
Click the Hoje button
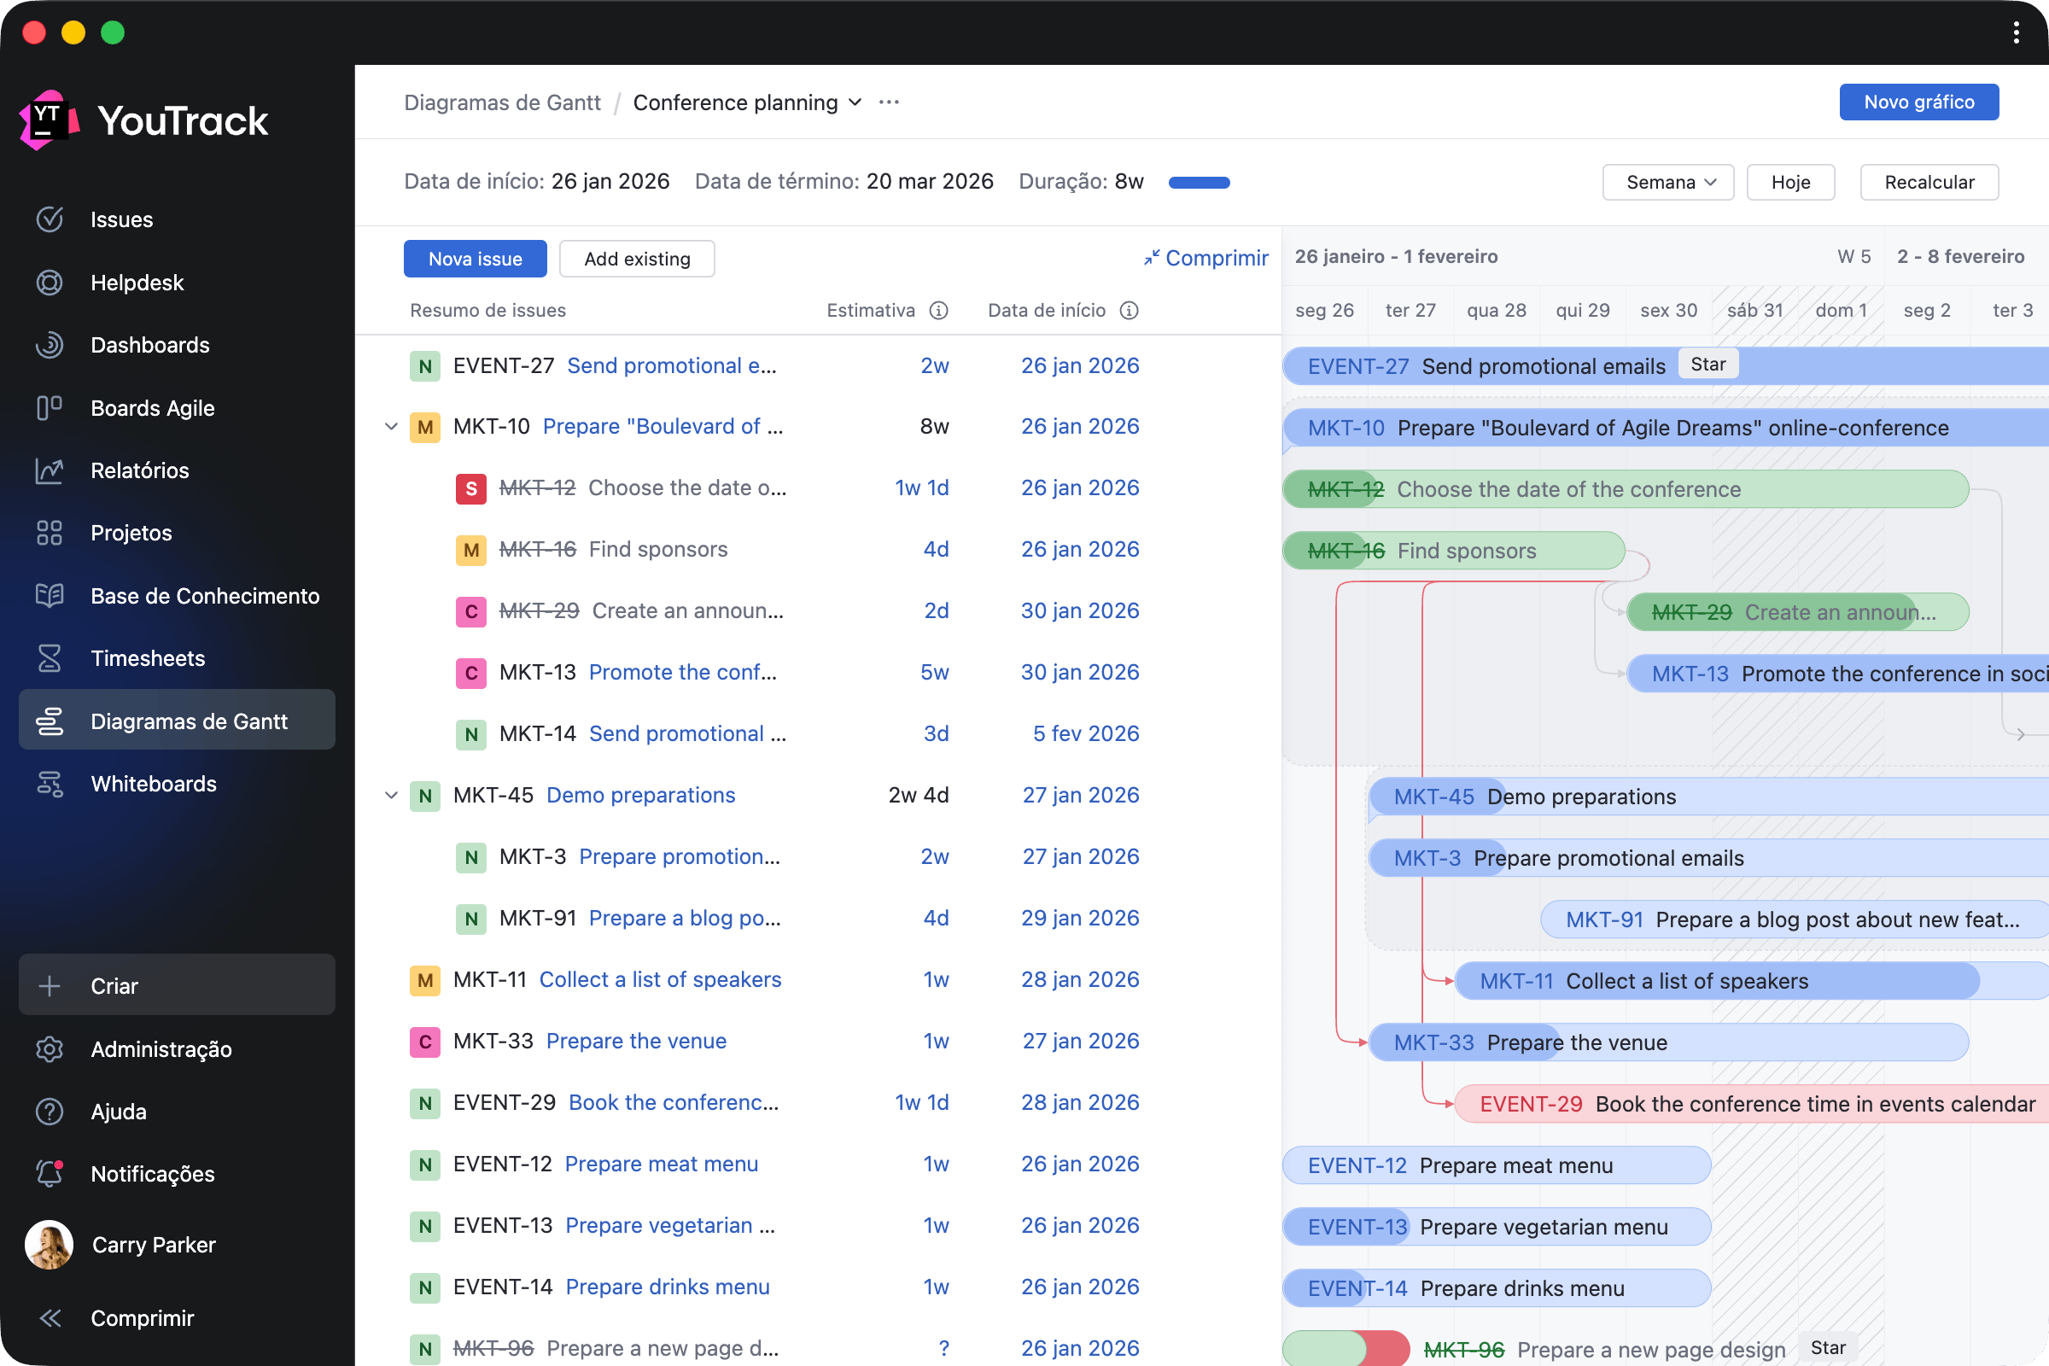pos(1791,182)
